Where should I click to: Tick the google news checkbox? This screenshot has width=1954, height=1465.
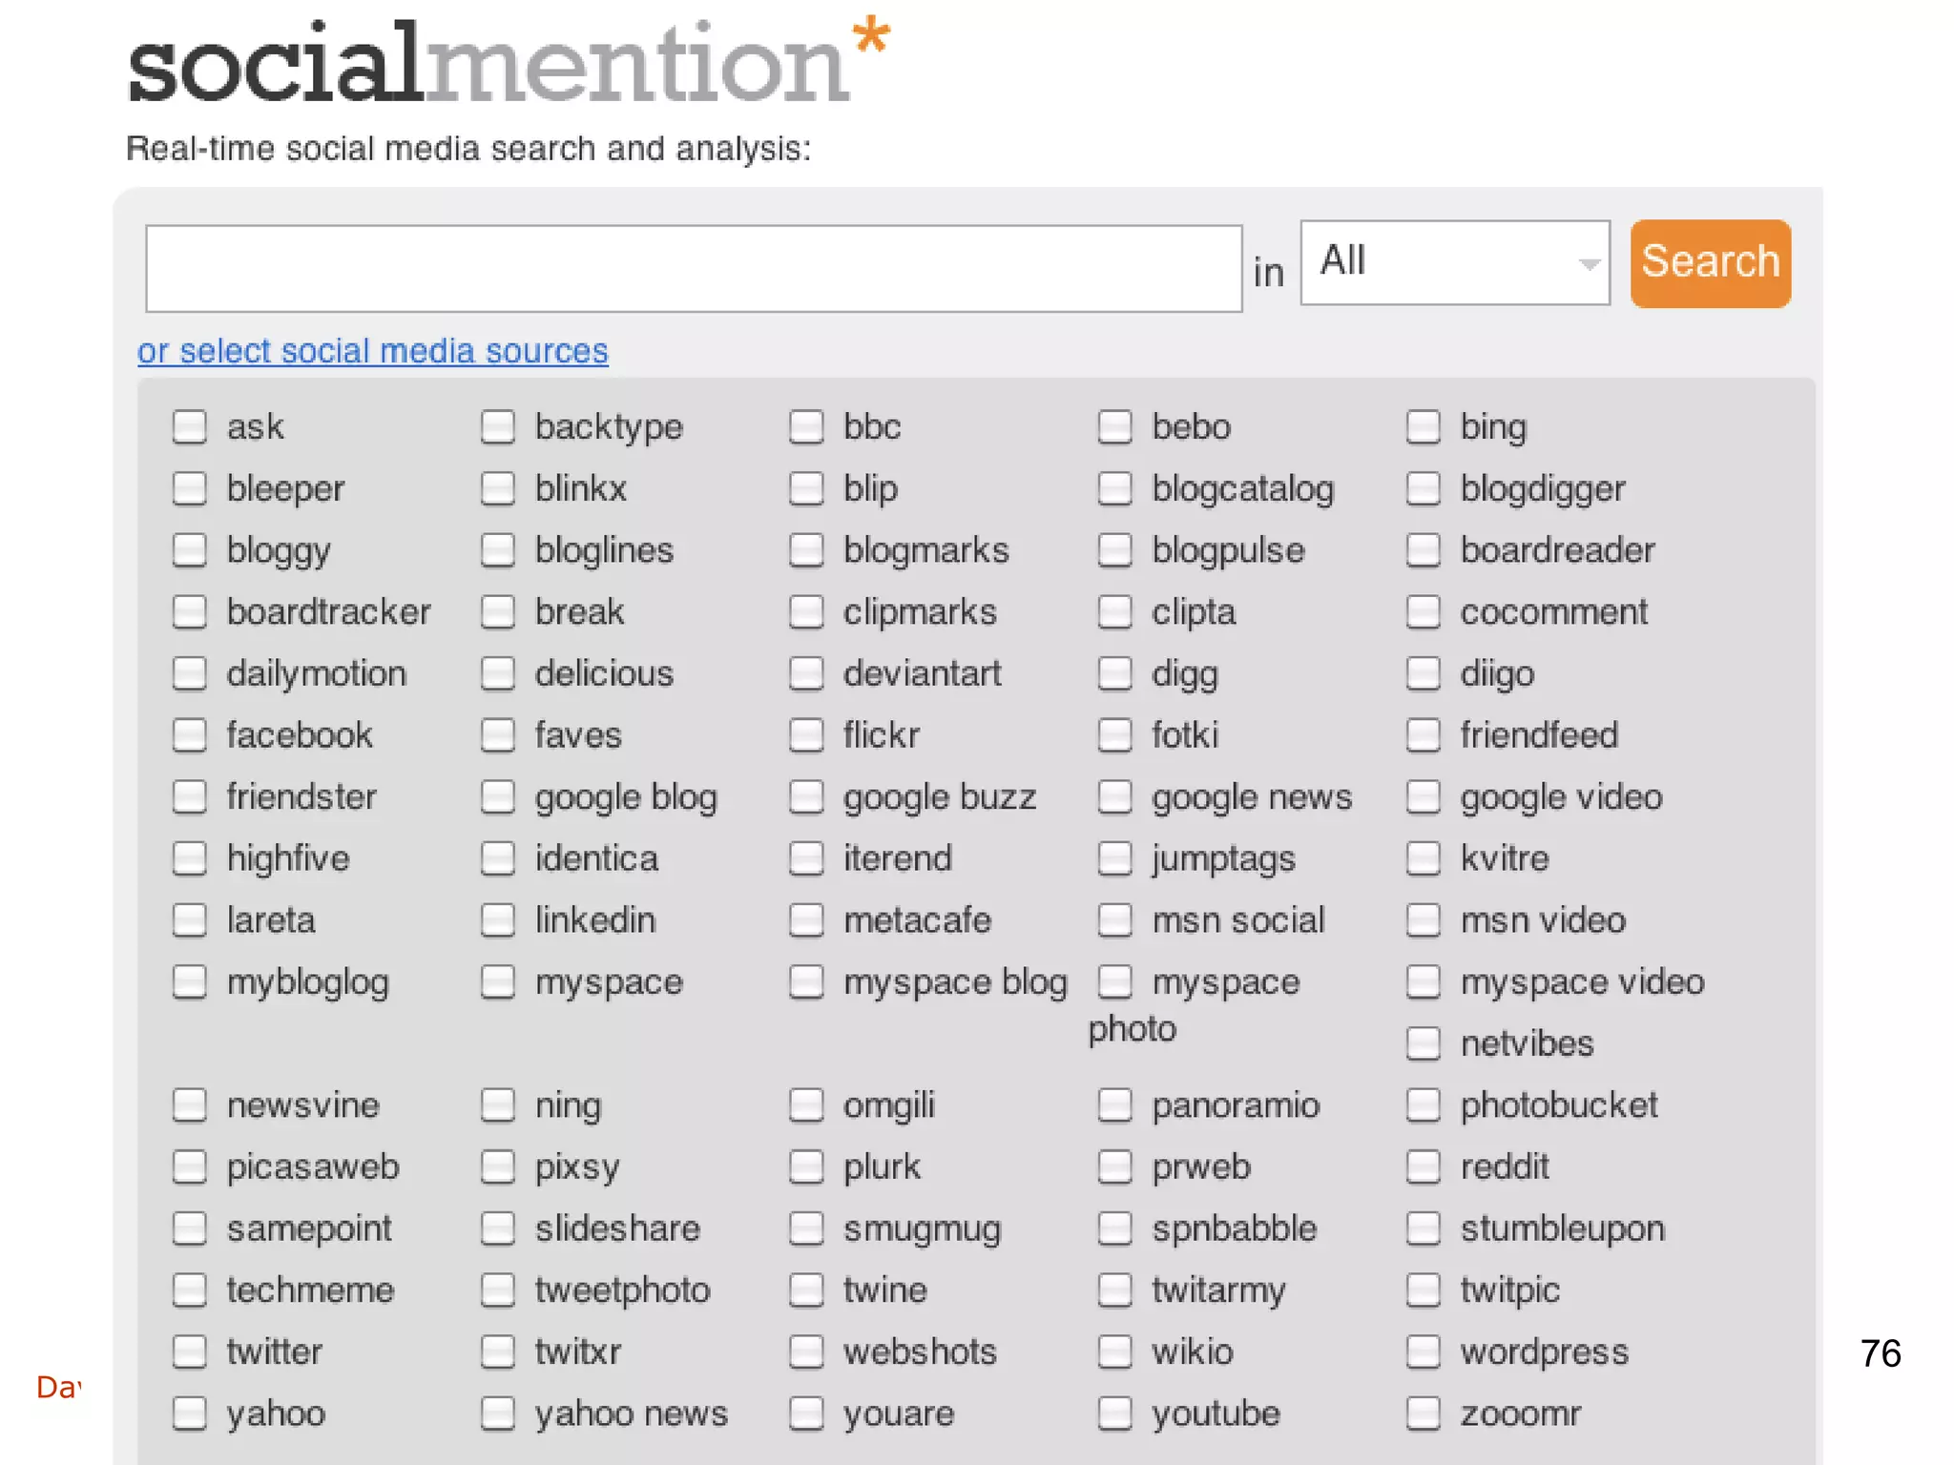[1114, 796]
